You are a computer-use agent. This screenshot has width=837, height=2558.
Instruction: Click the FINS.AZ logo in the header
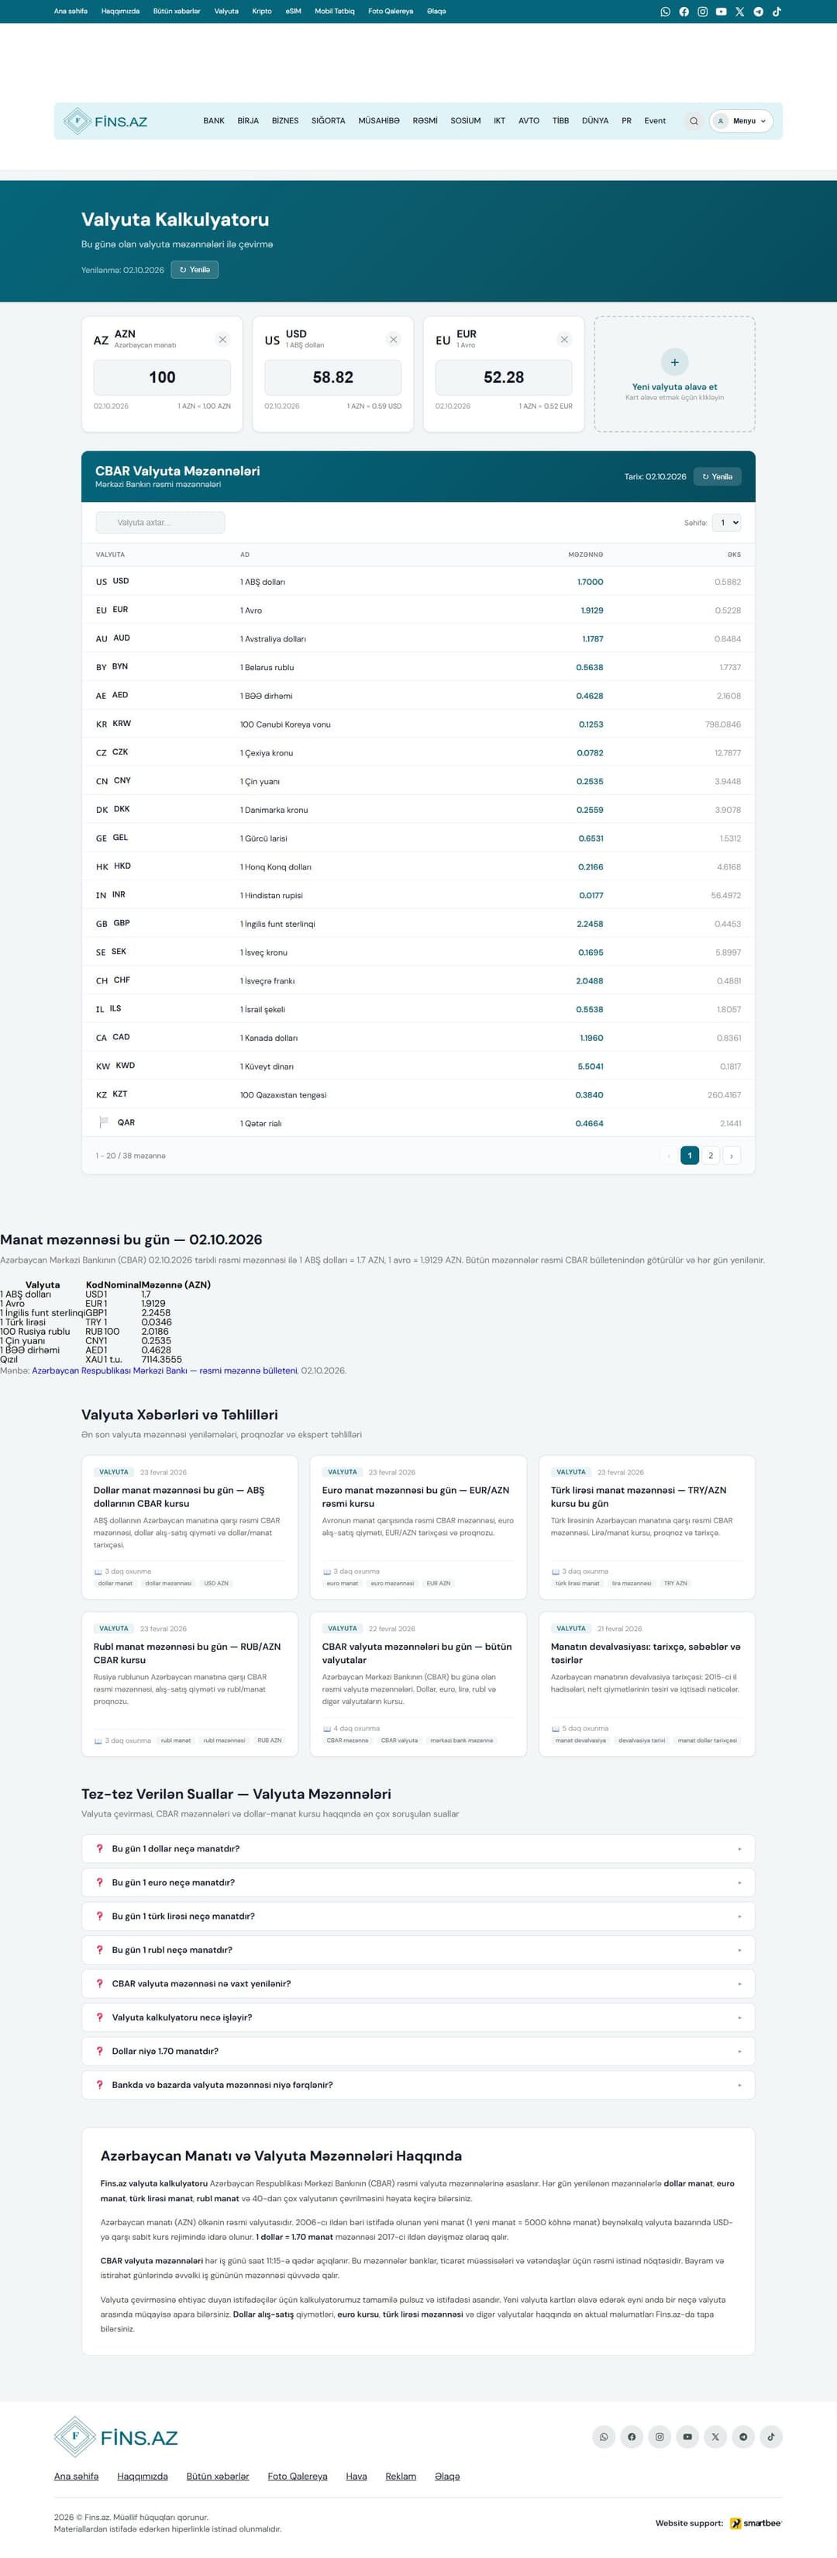[105, 121]
